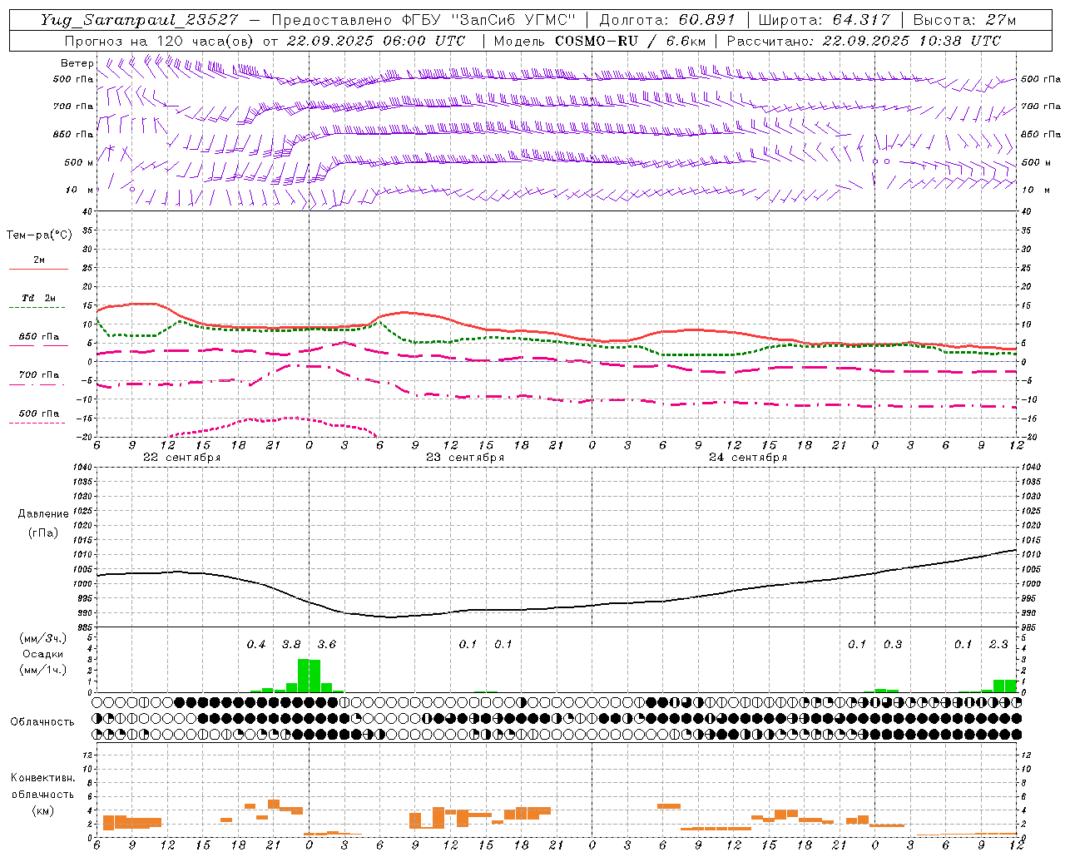Click the Давление panel label
This screenshot has width=1065, height=852.
(43, 514)
